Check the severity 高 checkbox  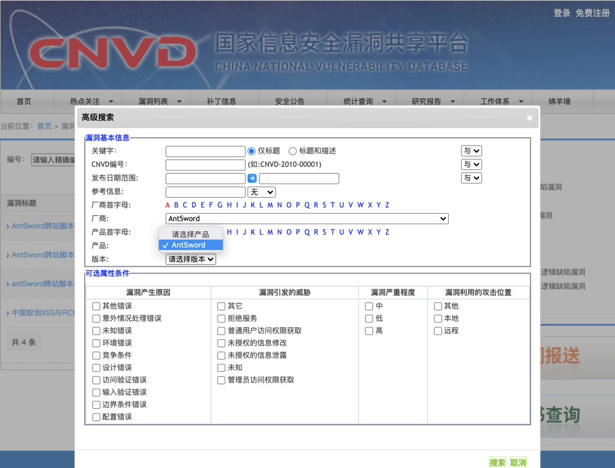pos(368,331)
